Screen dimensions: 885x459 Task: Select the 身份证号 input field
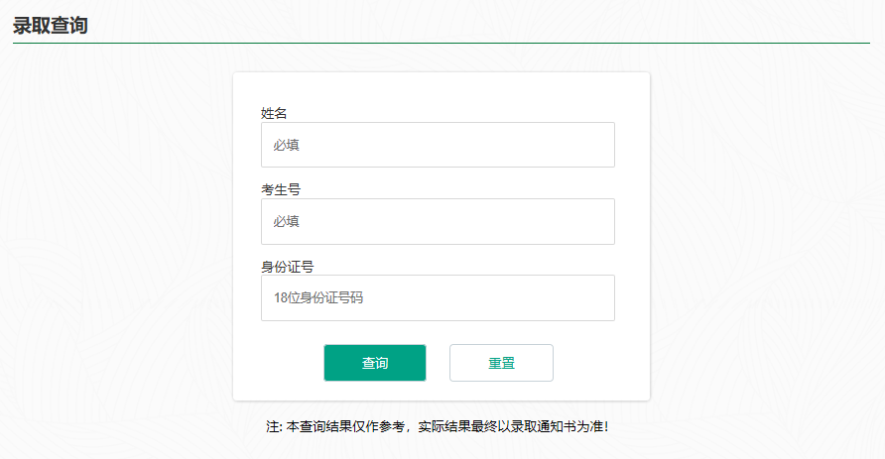tap(438, 297)
